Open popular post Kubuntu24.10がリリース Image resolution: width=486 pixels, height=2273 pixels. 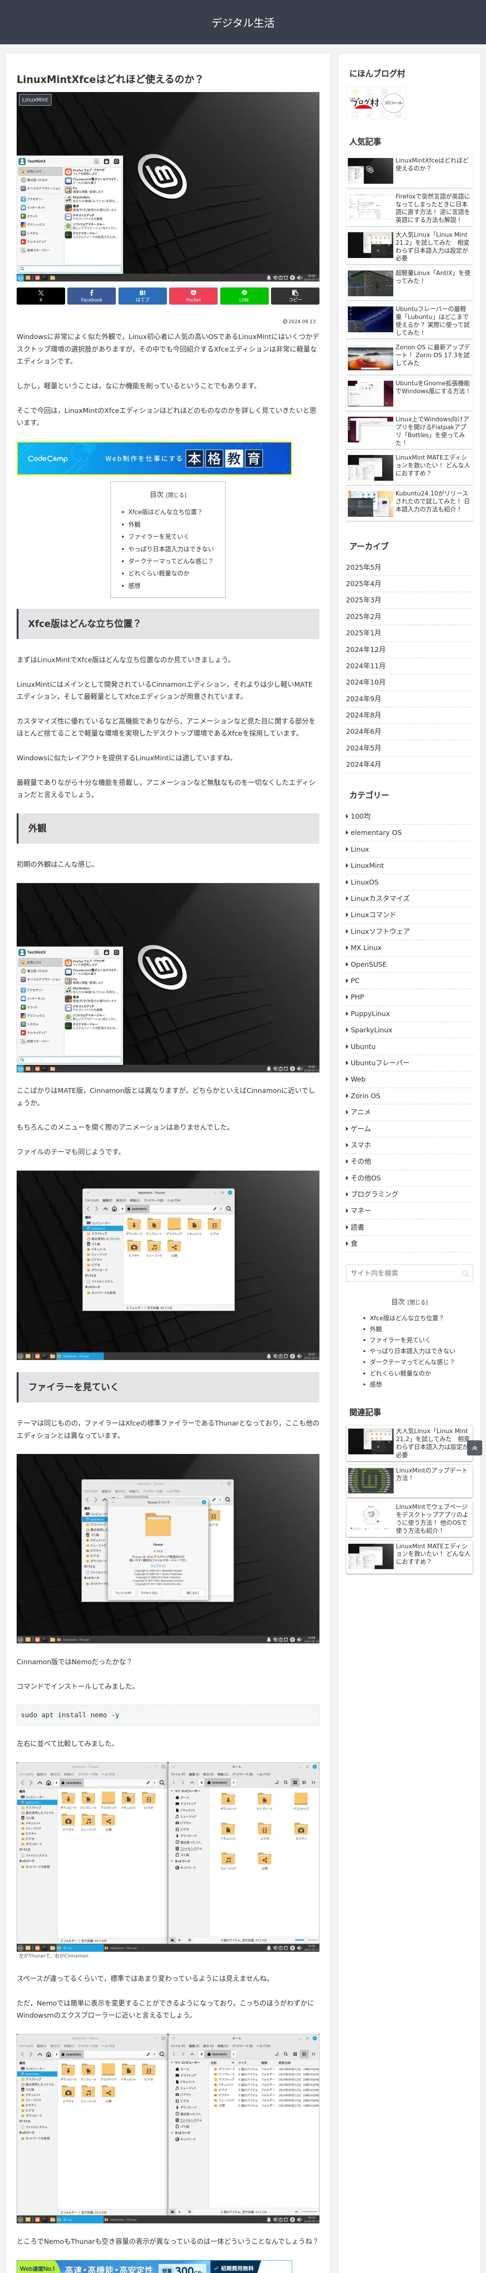pos(409,504)
